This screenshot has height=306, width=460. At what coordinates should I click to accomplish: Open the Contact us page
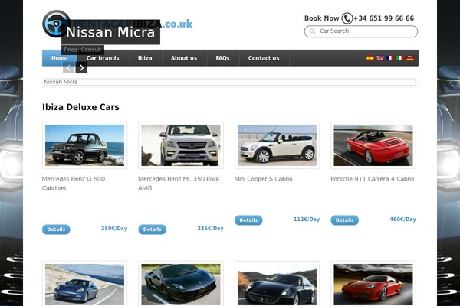(x=264, y=58)
